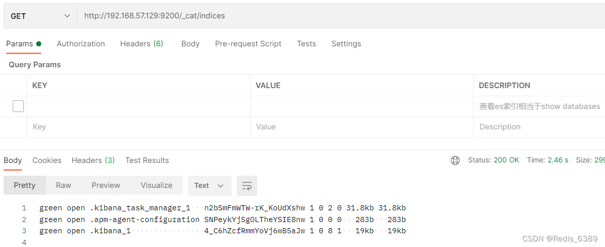Click the request URL input field
This screenshot has width=605, height=247.
pos(336,16)
